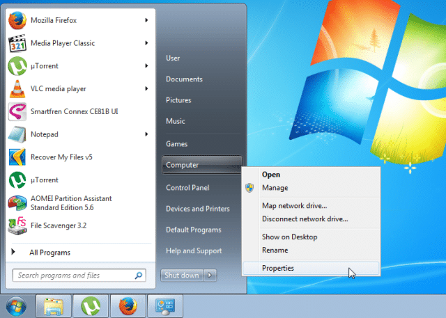Click the shield icon beside Manage
This screenshot has height=318, width=446.
click(x=249, y=188)
